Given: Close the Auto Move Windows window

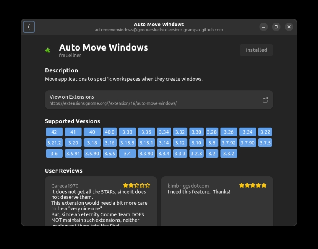Looking at the screenshot, I should [289, 27].
